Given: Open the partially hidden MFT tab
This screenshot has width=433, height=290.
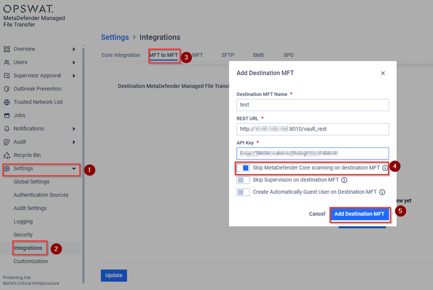Looking at the screenshot, I should point(198,55).
